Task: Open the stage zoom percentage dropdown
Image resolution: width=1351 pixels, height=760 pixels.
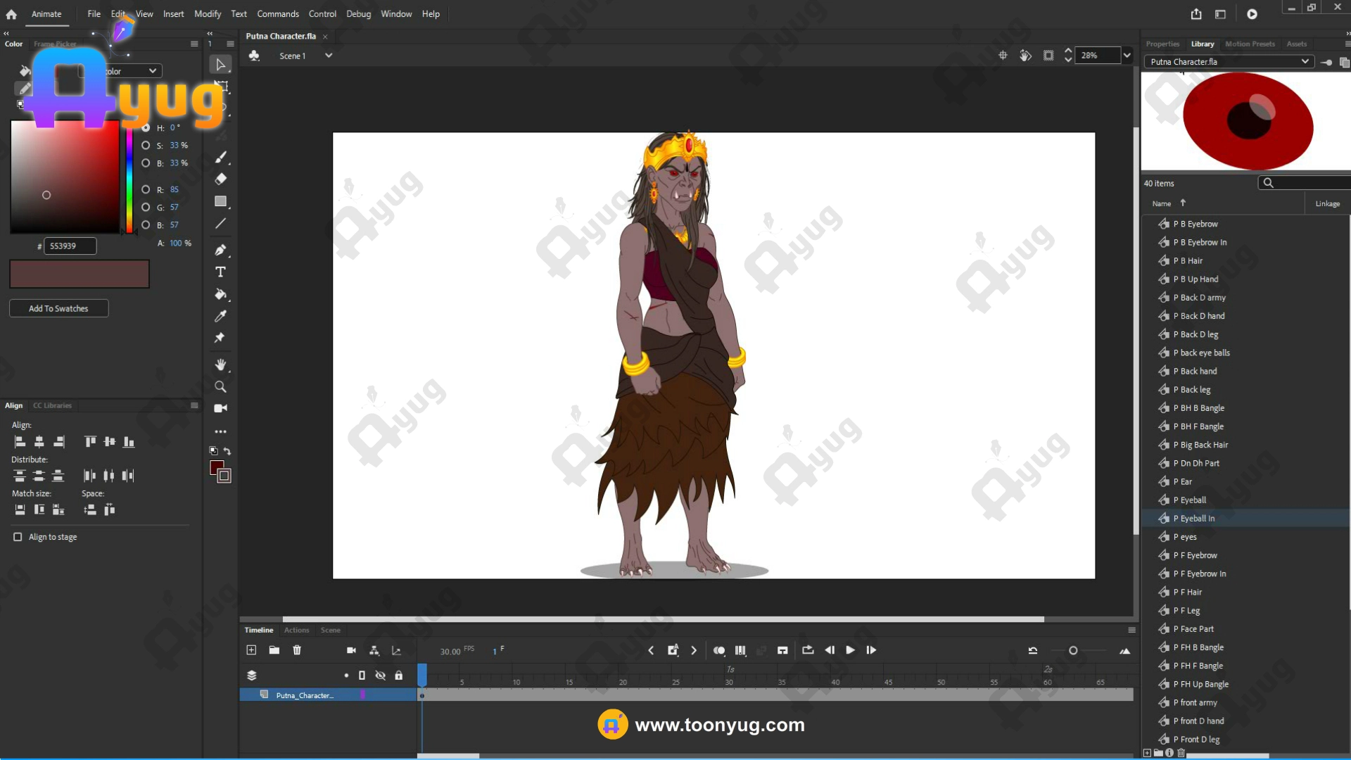Action: tap(1127, 56)
